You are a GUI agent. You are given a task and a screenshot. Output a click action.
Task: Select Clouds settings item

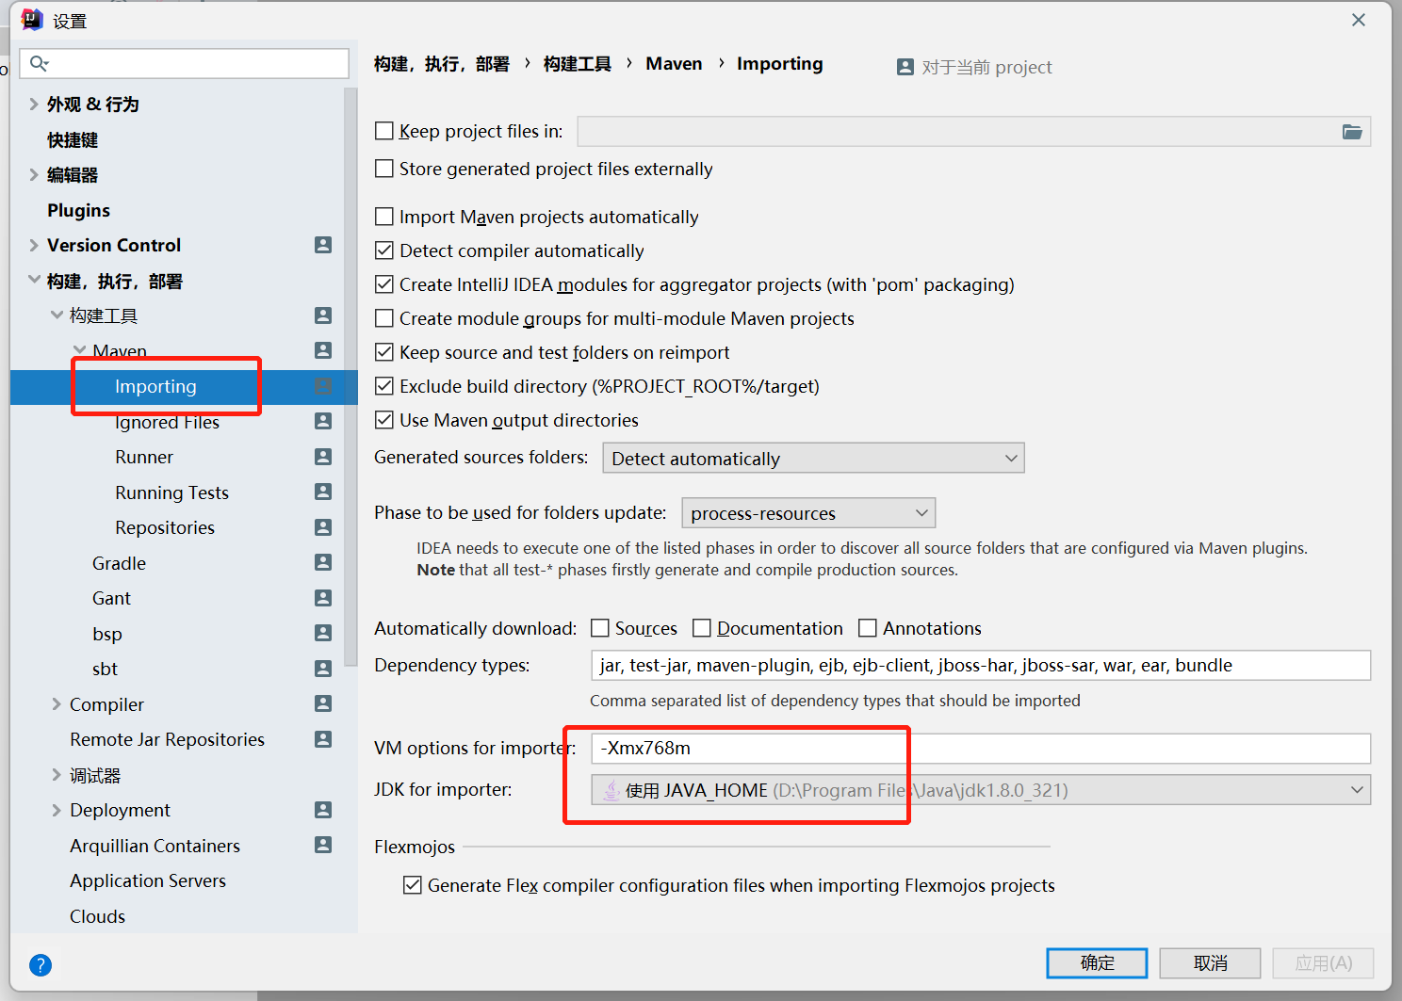[x=97, y=915]
